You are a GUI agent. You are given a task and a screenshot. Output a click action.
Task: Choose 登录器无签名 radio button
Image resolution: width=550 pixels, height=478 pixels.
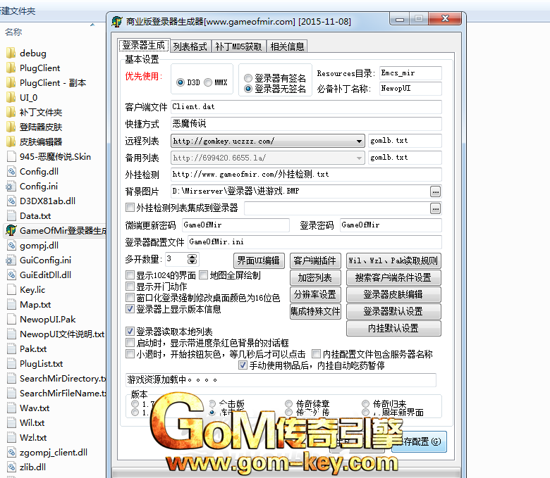(x=248, y=89)
